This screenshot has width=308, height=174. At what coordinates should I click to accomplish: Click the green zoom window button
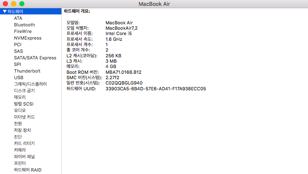point(22,4)
